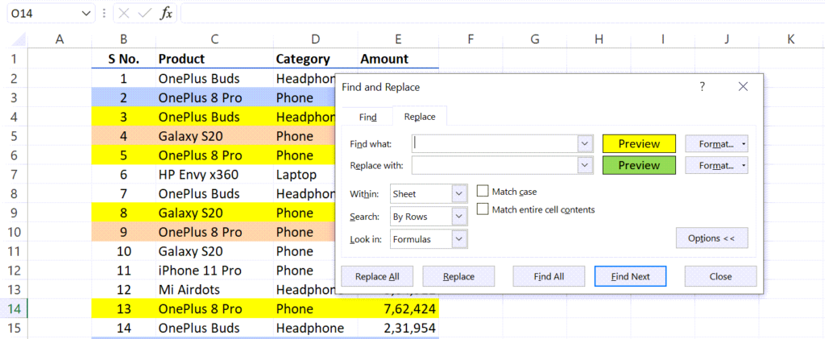This screenshot has height=339, width=825.
Task: Click the green Replace format Preview swatch
Action: [639, 165]
